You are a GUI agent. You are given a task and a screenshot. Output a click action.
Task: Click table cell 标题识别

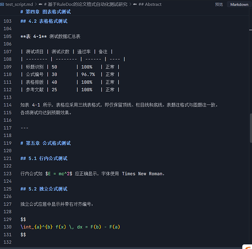point(34,67)
